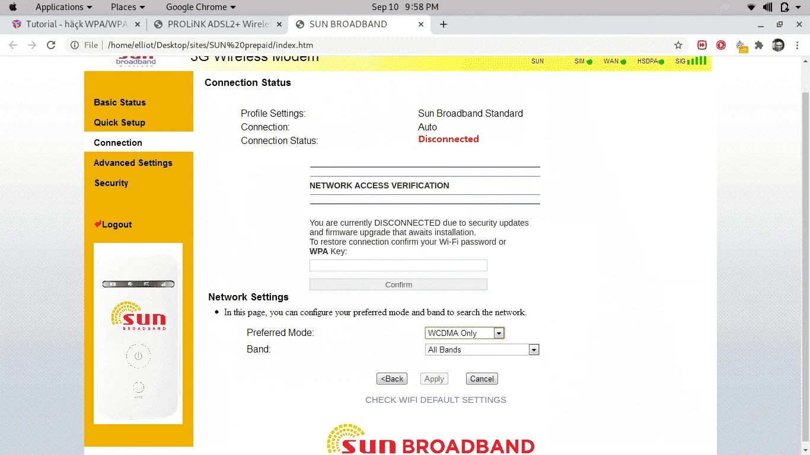Viewport: 810px width, 455px height.
Task: Close the SUN BROADBAND tab
Action: coord(421,24)
